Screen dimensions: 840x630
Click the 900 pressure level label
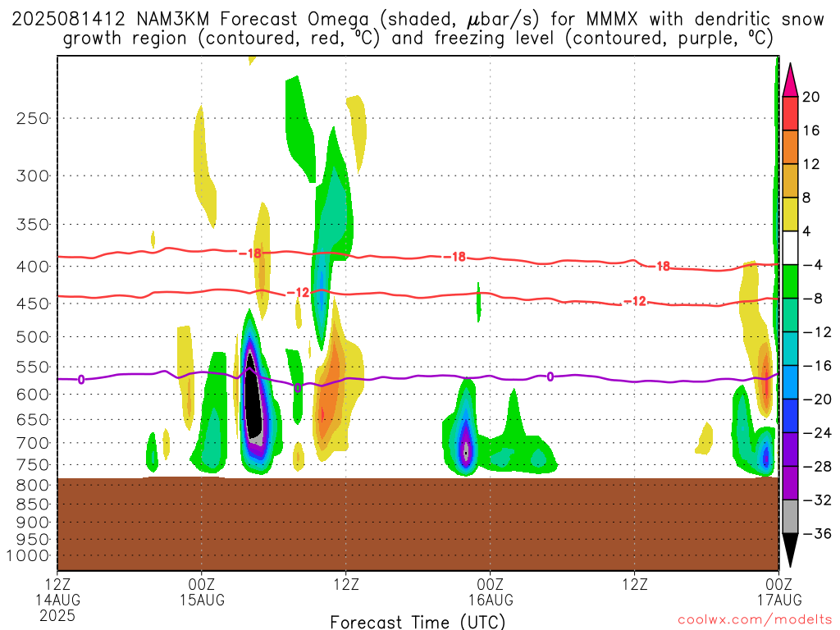33,523
